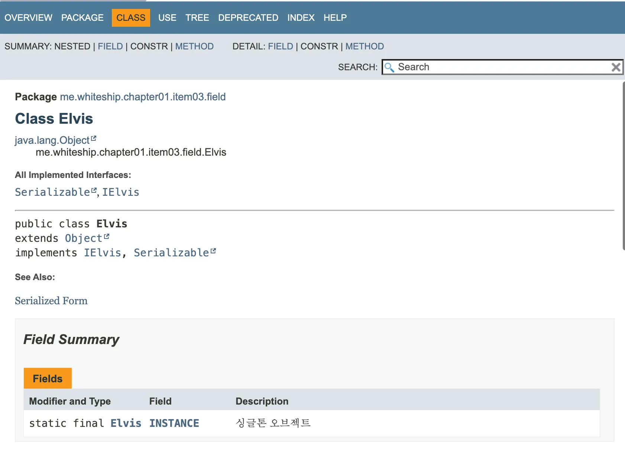Open the Use navigation item
Viewport: 625px width, 451px height.
pos(167,18)
